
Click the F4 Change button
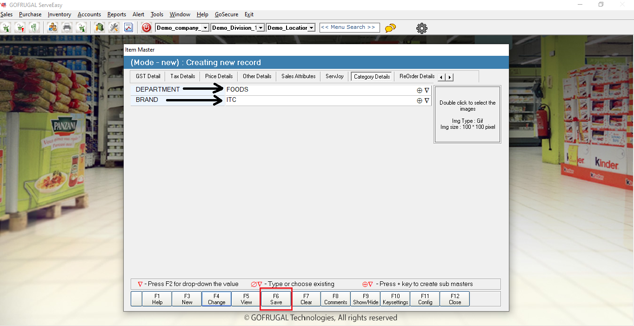click(x=217, y=299)
